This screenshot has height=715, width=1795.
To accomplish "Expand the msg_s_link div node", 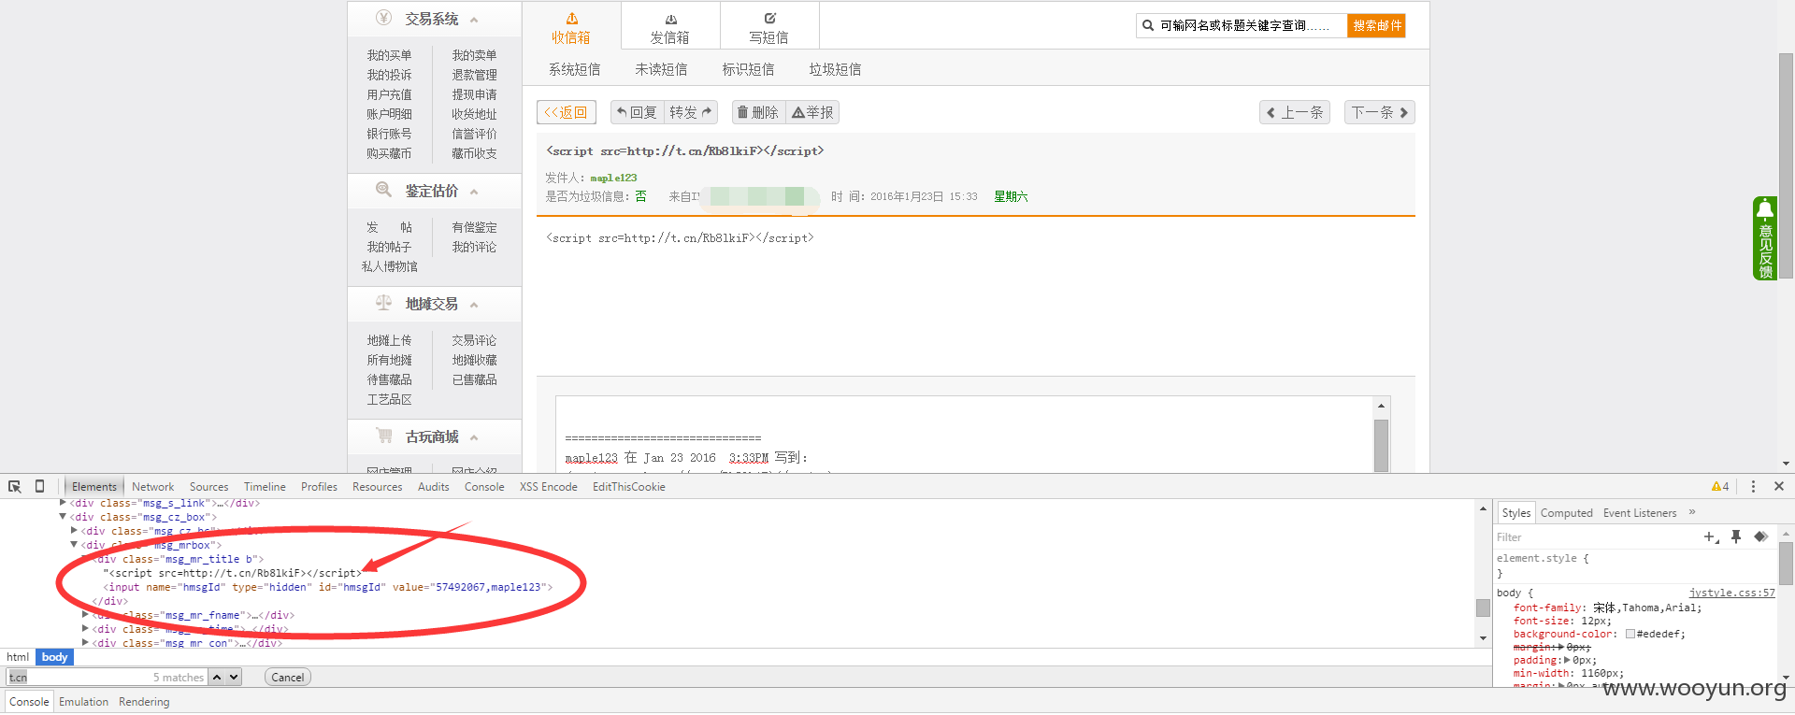I will 63,503.
